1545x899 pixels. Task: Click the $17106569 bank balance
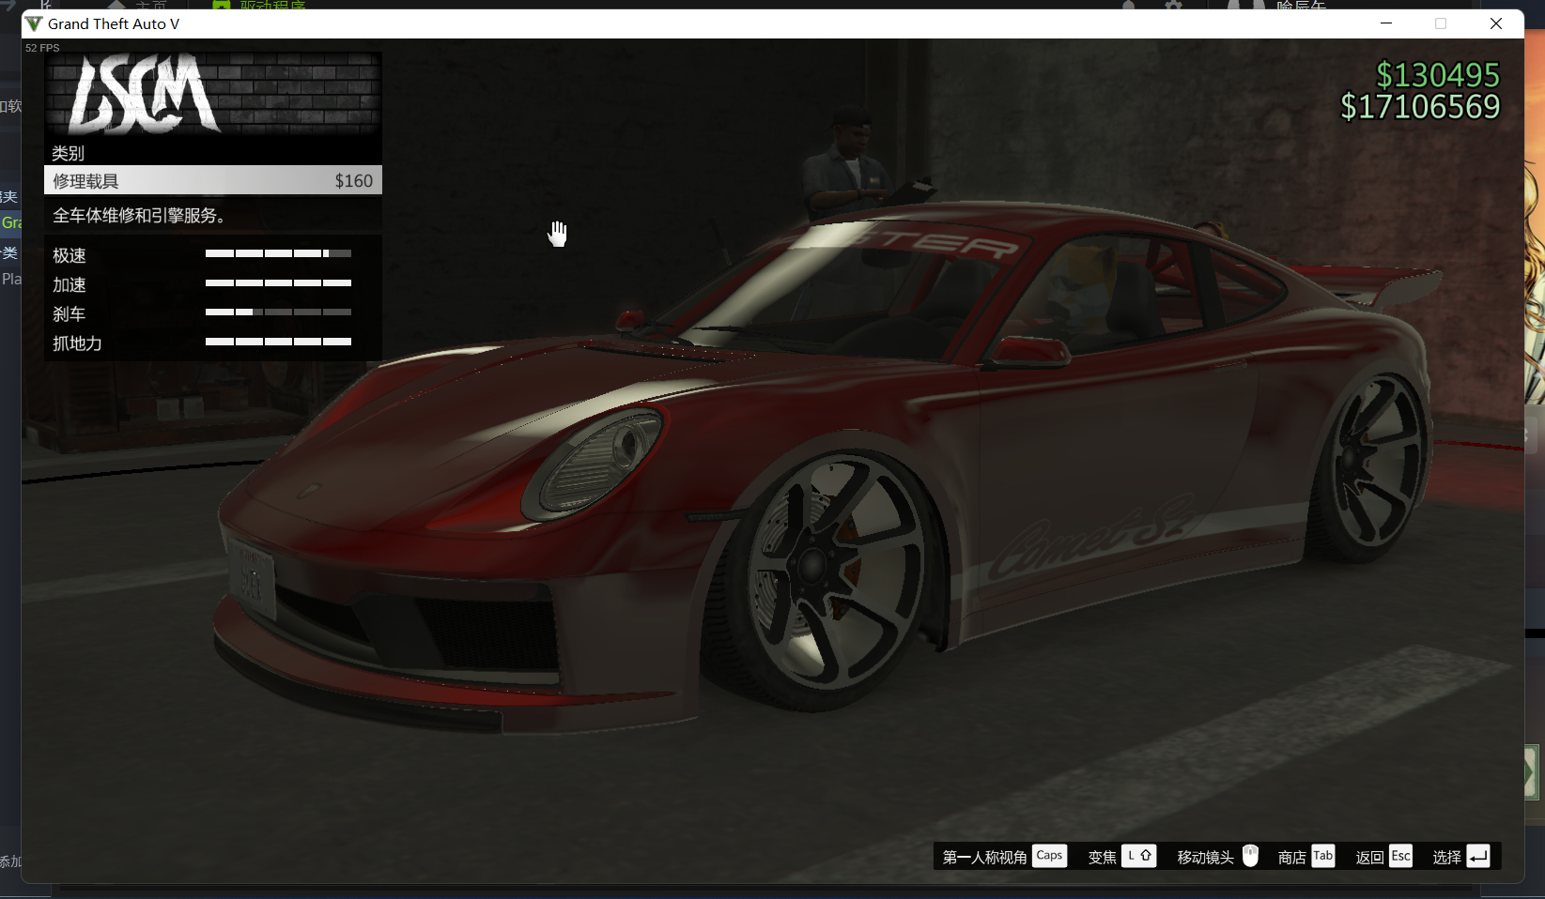tap(1420, 107)
